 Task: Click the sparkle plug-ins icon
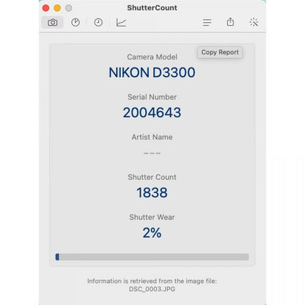254,22
